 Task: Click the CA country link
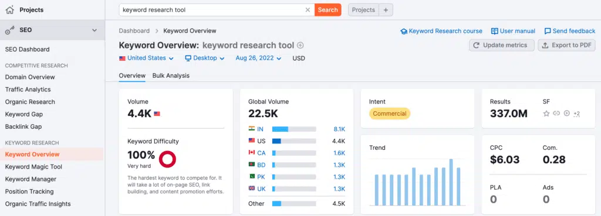tap(261, 153)
